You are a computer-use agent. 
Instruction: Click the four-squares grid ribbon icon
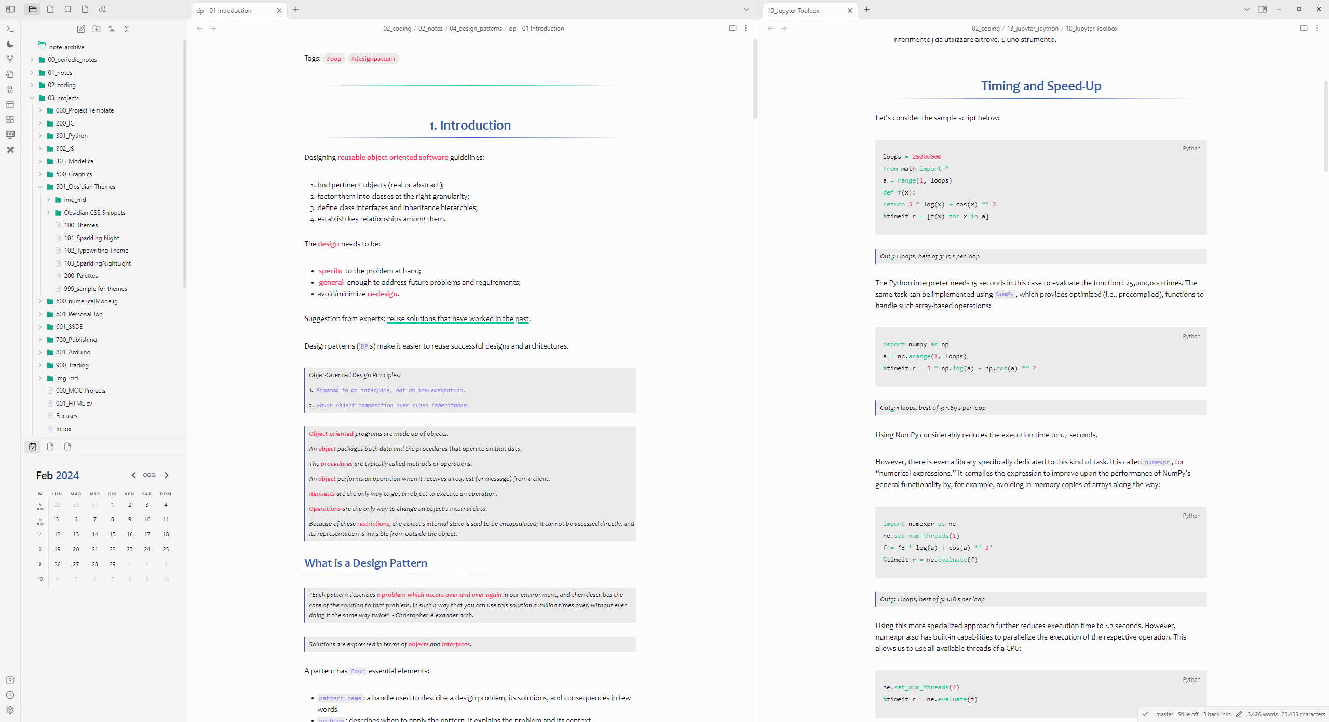[x=10, y=119]
